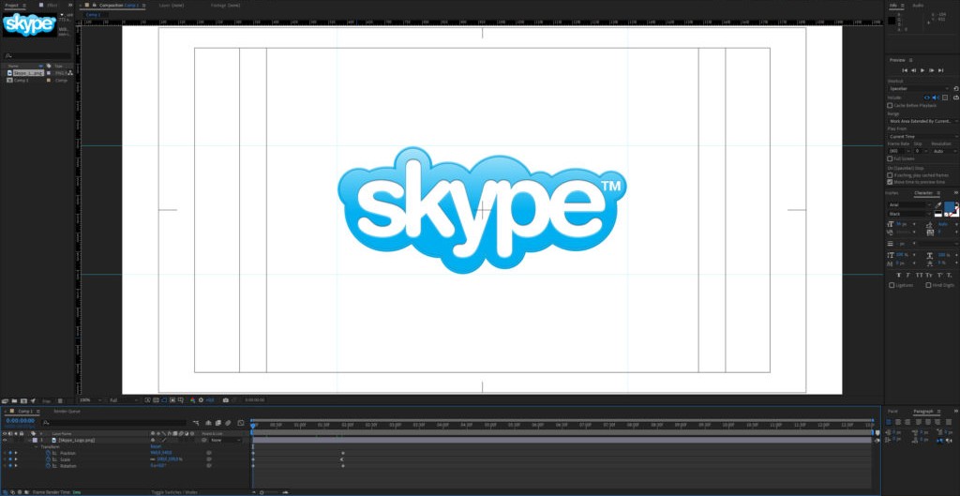Toggle include overlays square icon in Preview

click(x=945, y=98)
